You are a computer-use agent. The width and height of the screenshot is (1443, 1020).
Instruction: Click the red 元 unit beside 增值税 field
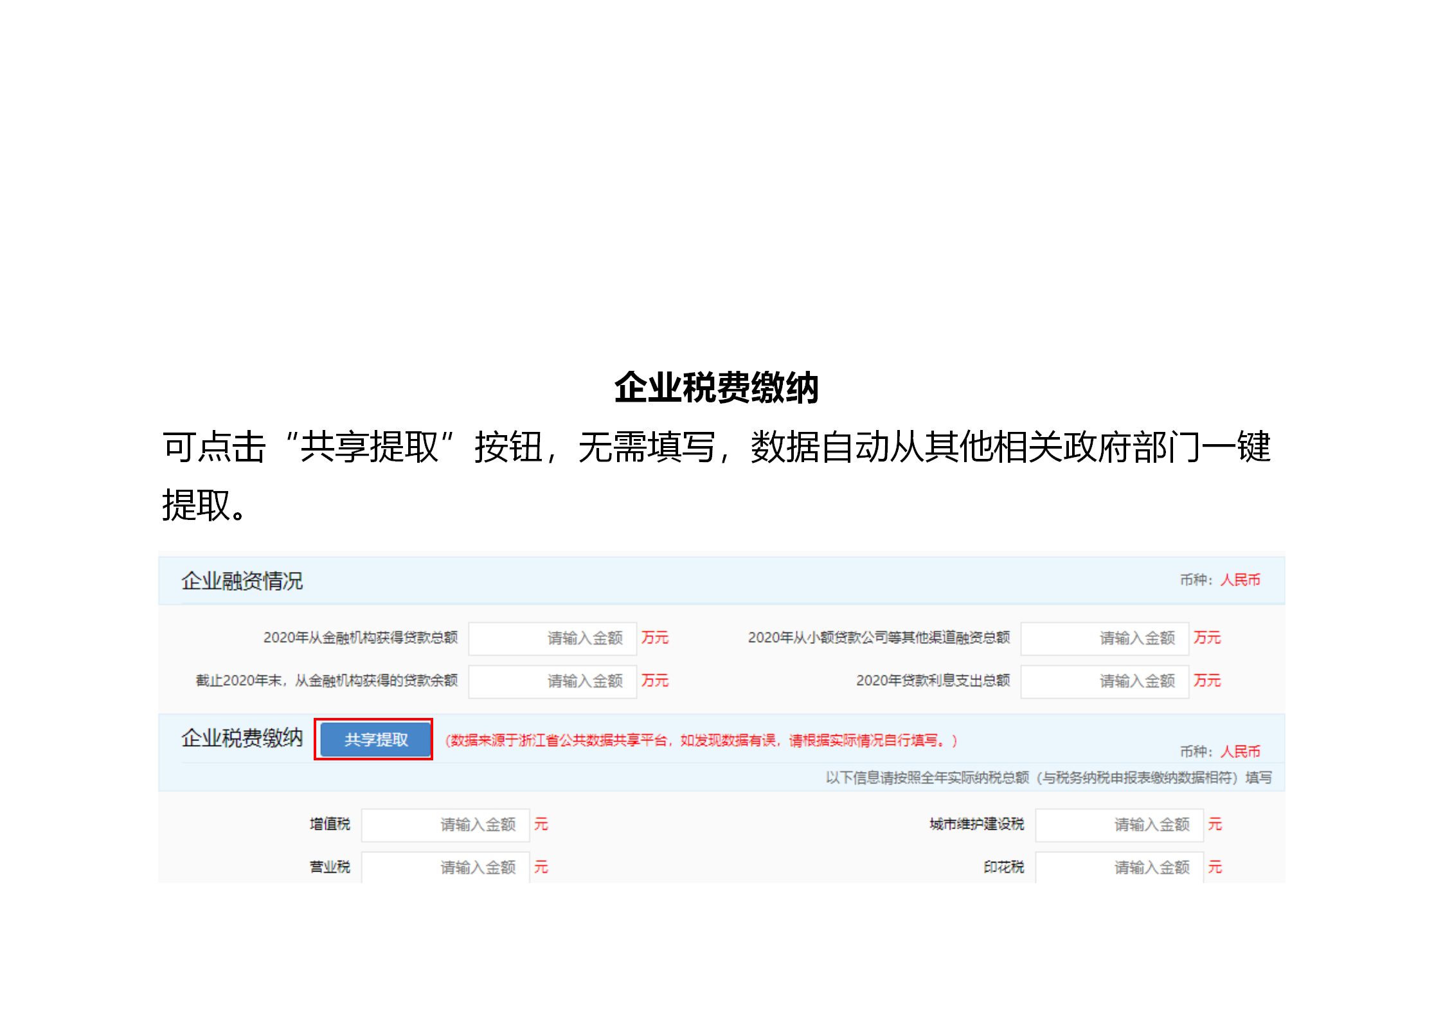[541, 825]
